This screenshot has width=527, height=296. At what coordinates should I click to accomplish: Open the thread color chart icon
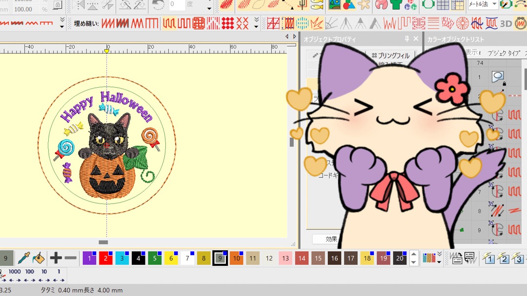[x=429, y=258]
